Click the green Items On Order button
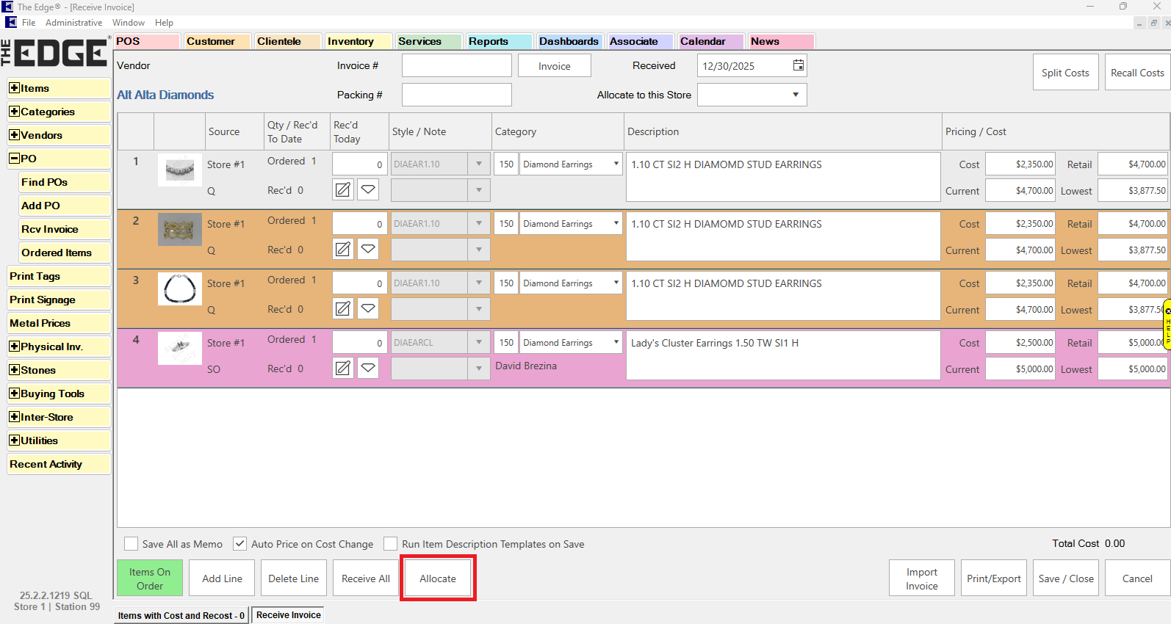1171x624 pixels. click(x=150, y=578)
